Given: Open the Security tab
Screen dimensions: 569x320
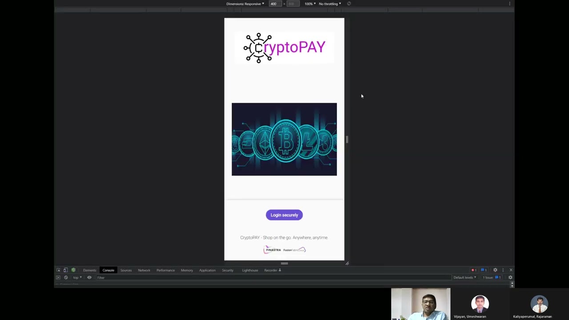Looking at the screenshot, I should click(228, 270).
